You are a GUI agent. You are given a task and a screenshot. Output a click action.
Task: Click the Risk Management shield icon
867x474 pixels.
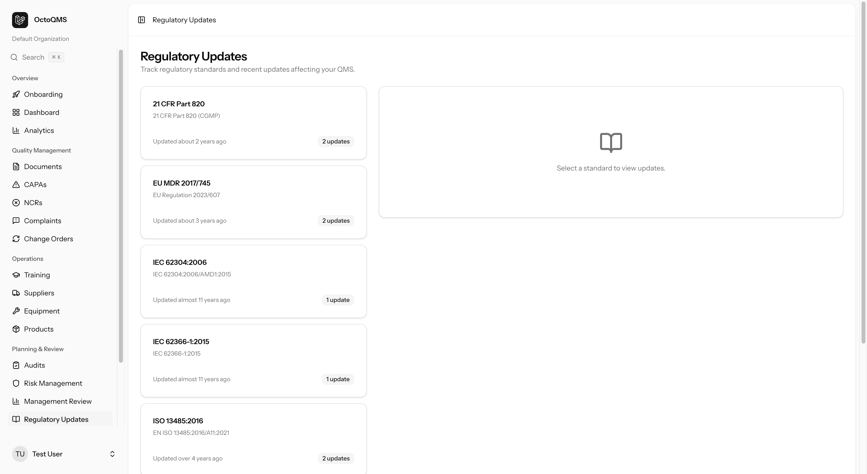(x=16, y=383)
